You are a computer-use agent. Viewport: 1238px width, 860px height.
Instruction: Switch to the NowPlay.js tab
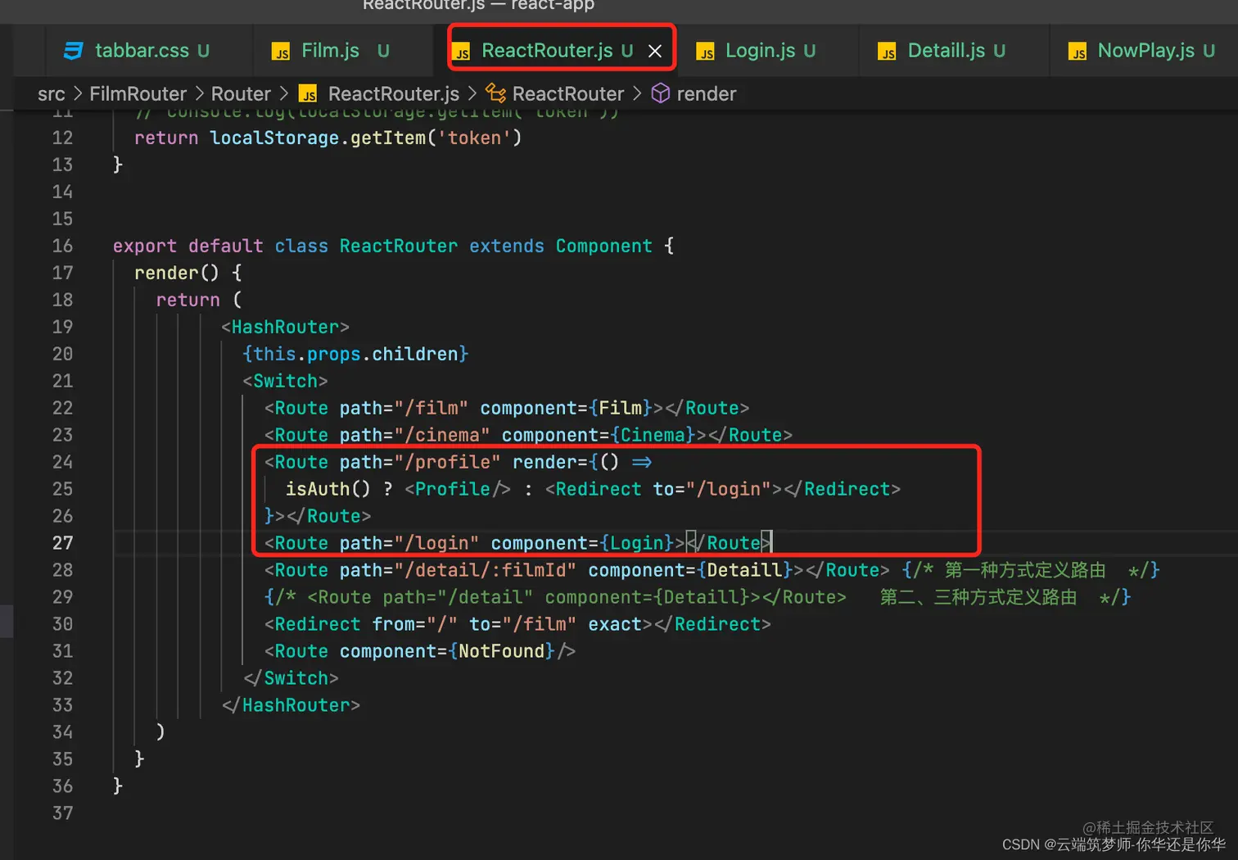[1142, 51]
